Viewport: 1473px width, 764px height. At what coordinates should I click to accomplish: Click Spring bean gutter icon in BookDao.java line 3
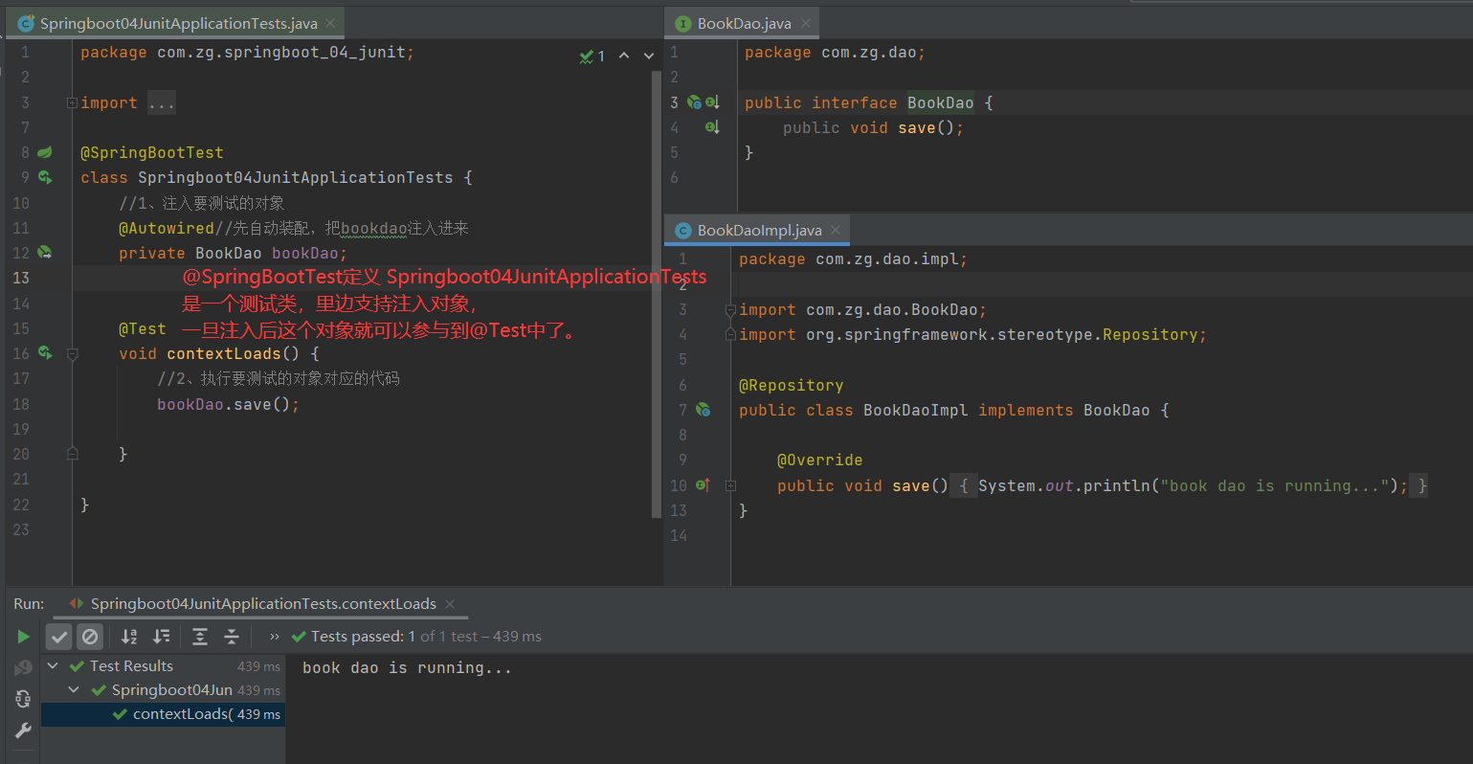click(x=695, y=102)
